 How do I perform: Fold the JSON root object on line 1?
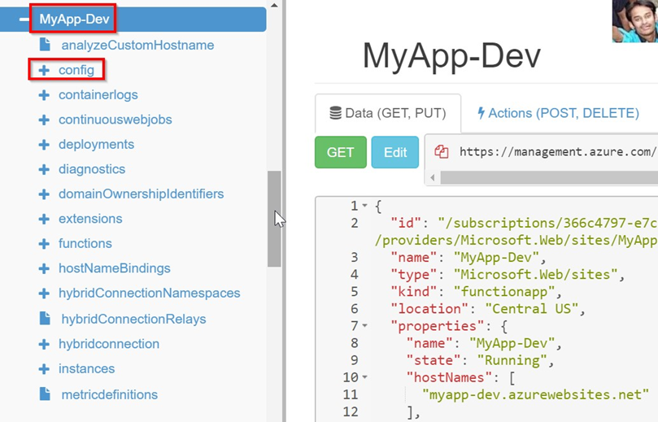pos(365,207)
